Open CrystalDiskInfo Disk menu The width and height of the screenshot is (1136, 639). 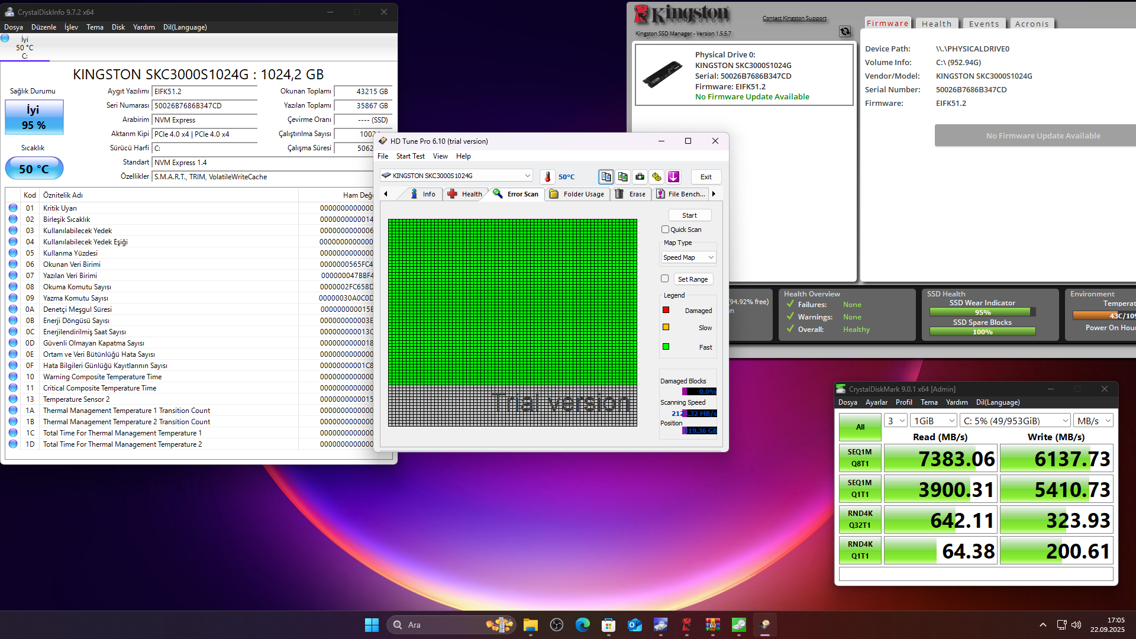118,27
